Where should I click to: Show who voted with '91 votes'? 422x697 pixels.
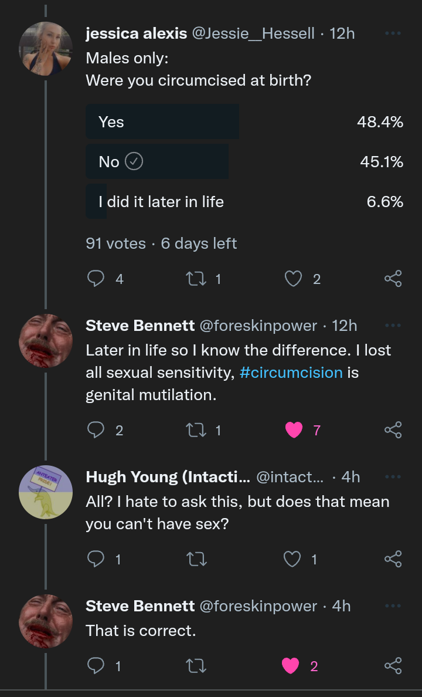115,243
